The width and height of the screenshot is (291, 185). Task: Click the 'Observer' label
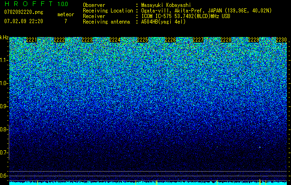pyautogui.click(x=94, y=5)
